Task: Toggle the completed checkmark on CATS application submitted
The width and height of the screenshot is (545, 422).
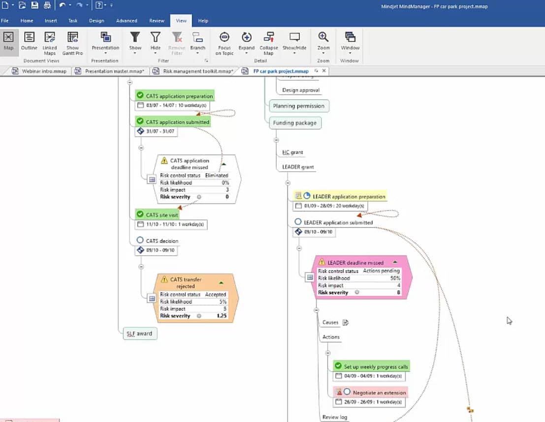Action: (x=140, y=121)
